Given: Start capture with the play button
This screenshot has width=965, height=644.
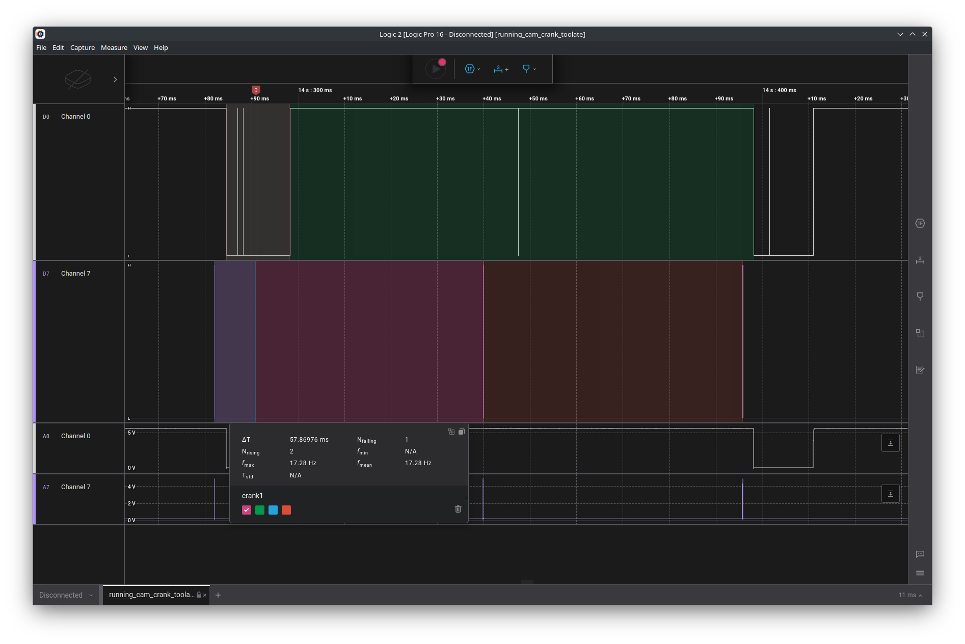Looking at the screenshot, I should pos(435,69).
